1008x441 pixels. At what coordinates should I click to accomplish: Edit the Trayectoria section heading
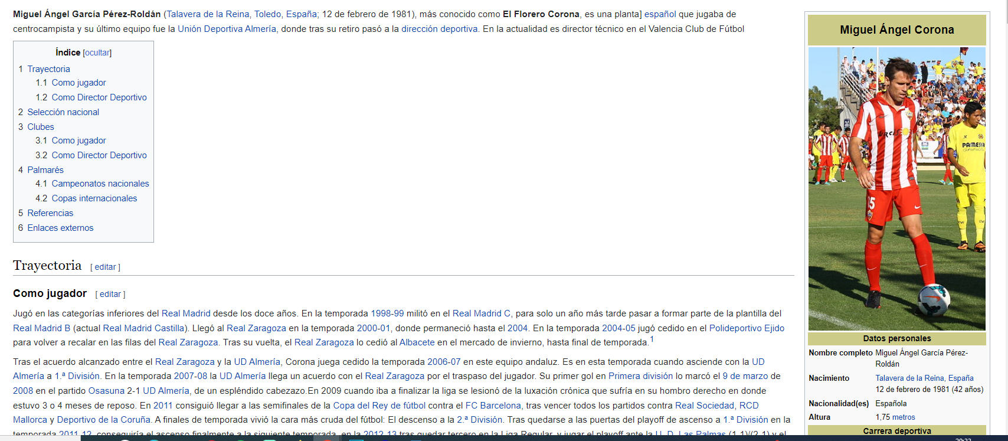(x=106, y=267)
